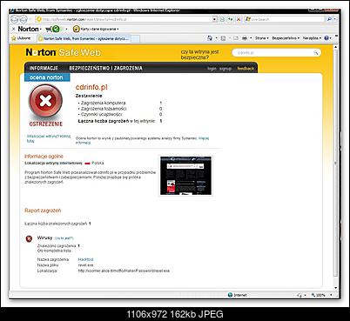Viewport: 350px width, 321px height.
Task: Open the Norton Identity Safe cards icon
Action: pyautogui.click(x=77, y=29)
